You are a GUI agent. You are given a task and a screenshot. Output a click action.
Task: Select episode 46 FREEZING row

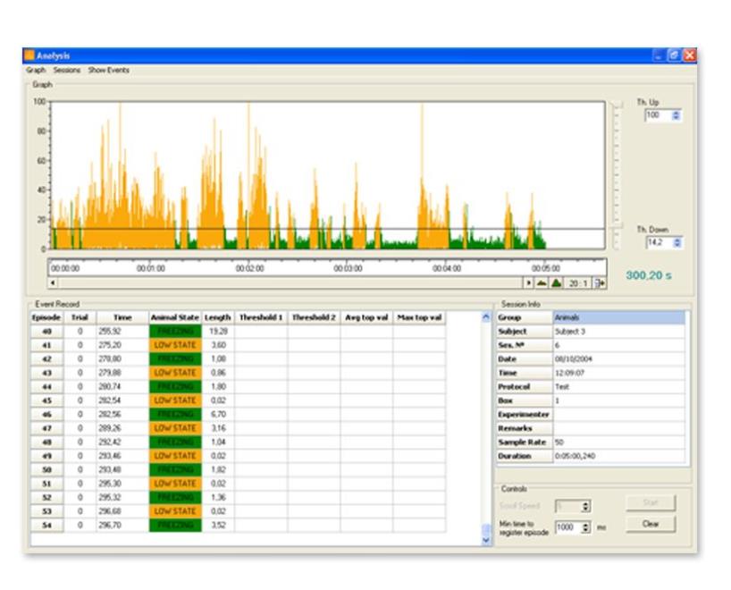(x=175, y=414)
